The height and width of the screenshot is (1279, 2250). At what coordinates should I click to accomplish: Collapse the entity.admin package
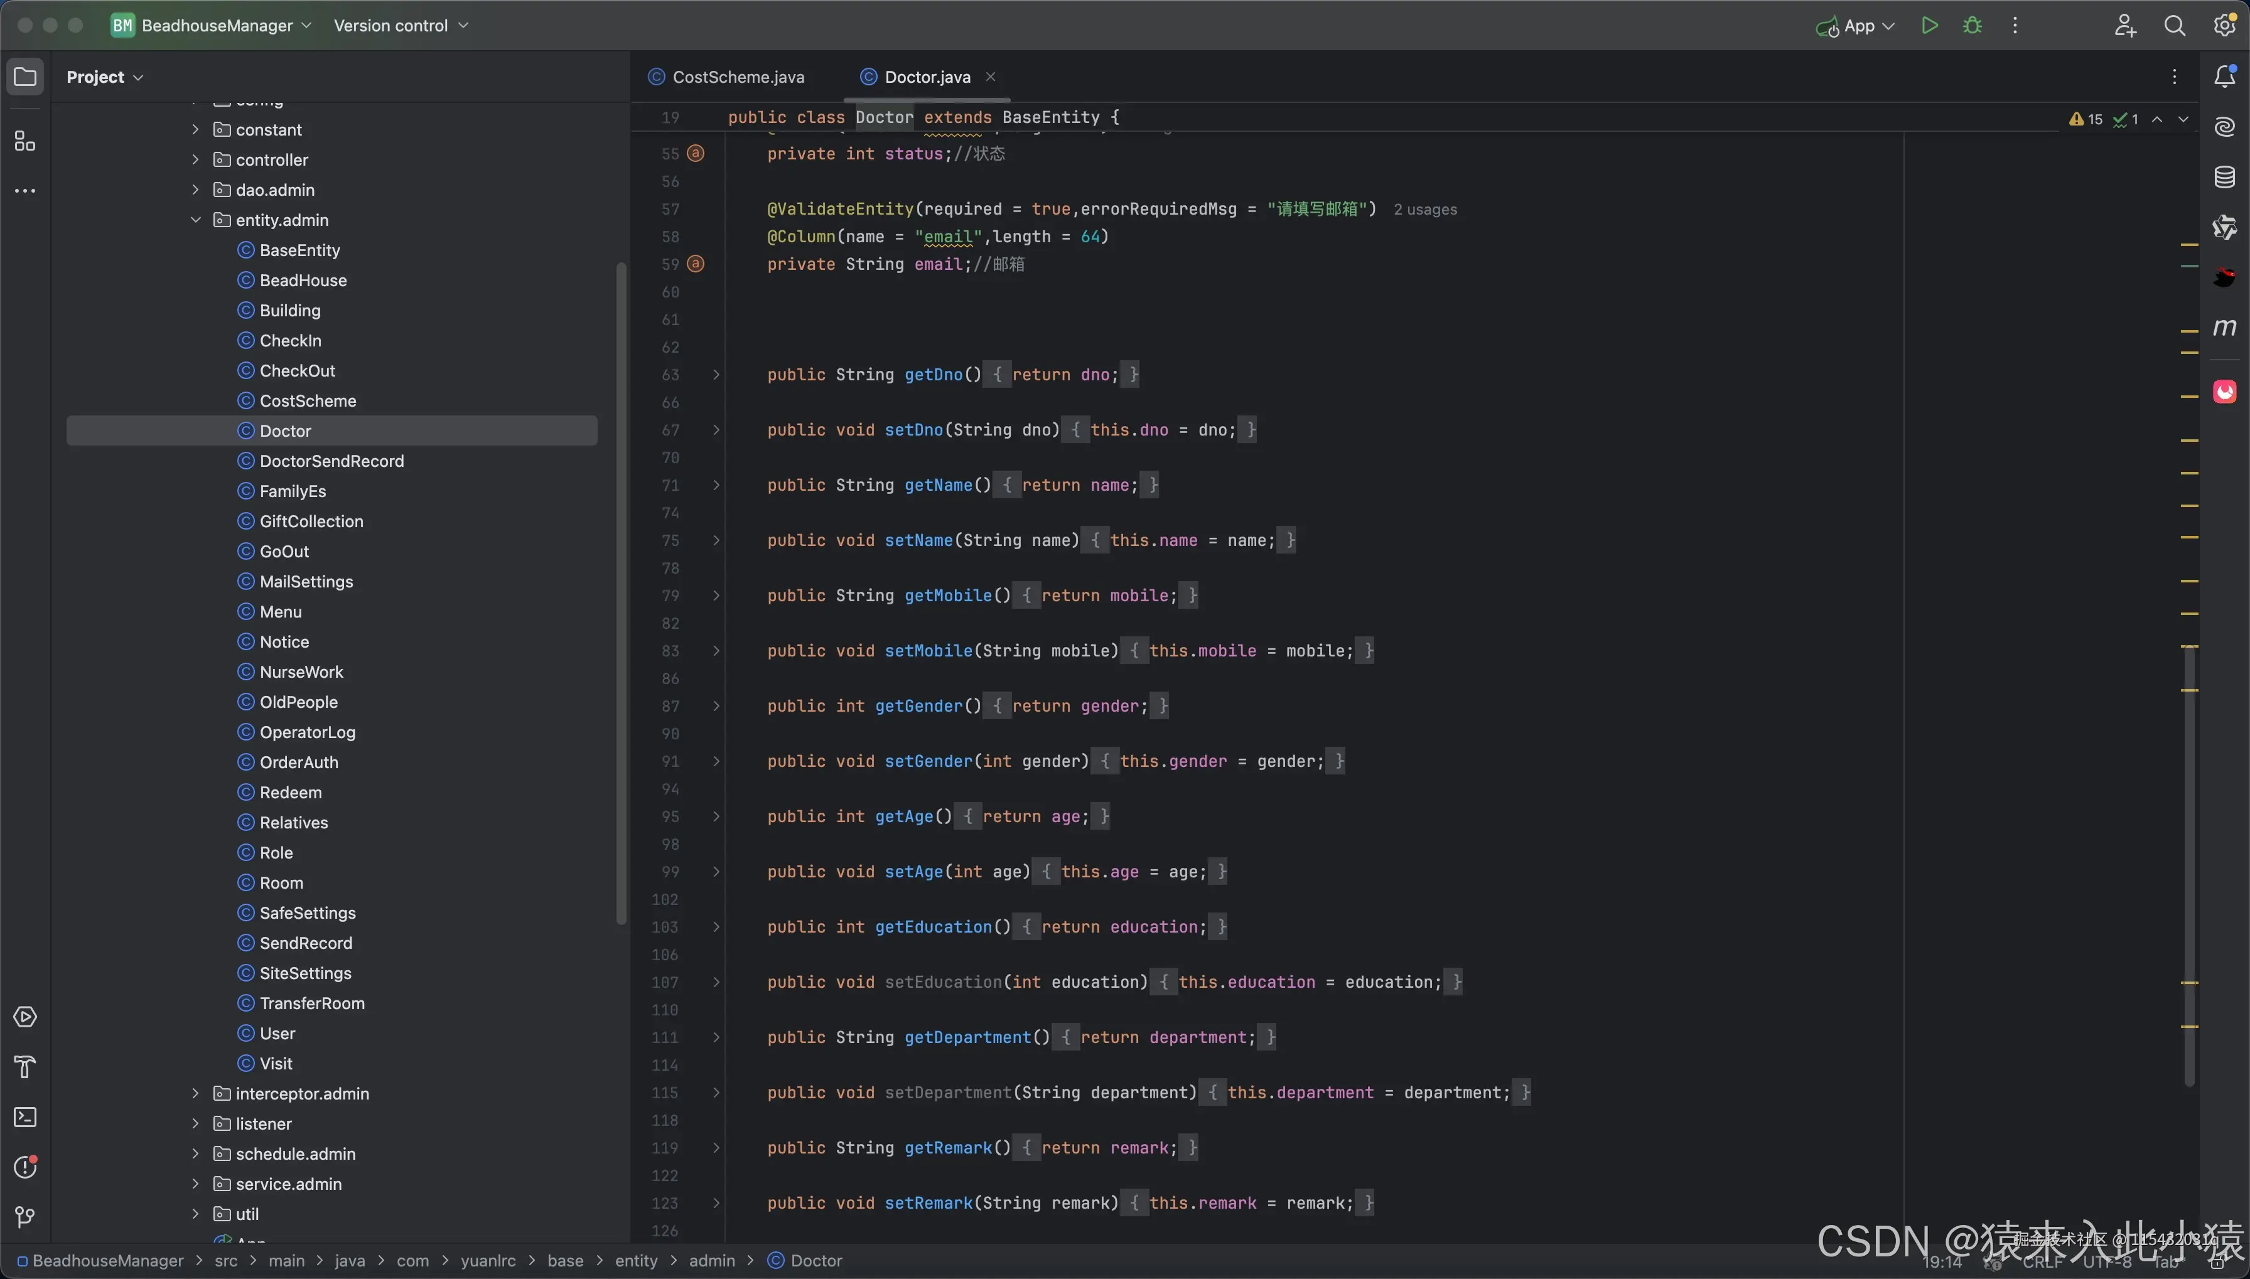point(195,220)
